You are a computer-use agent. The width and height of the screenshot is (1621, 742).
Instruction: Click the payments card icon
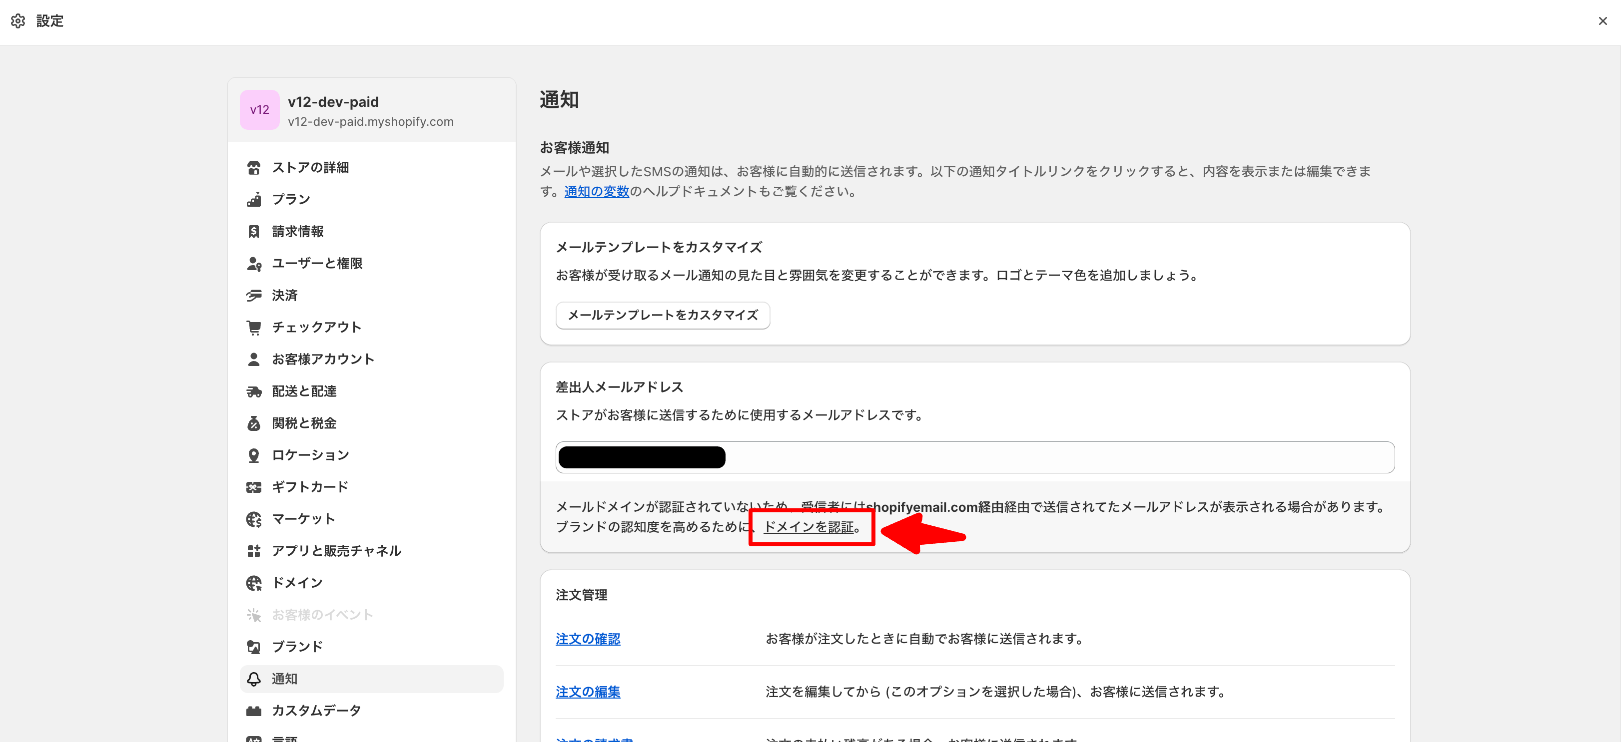(x=254, y=296)
